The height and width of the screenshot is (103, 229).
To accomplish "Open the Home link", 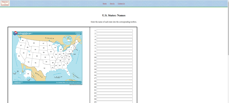I will tap(105, 4).
